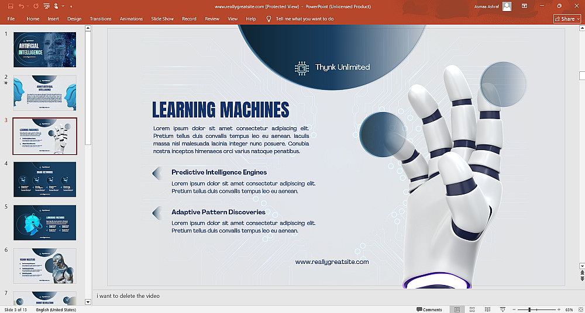The height and width of the screenshot is (313, 585).
Task: Toggle the Comments pane button
Action: click(429, 309)
